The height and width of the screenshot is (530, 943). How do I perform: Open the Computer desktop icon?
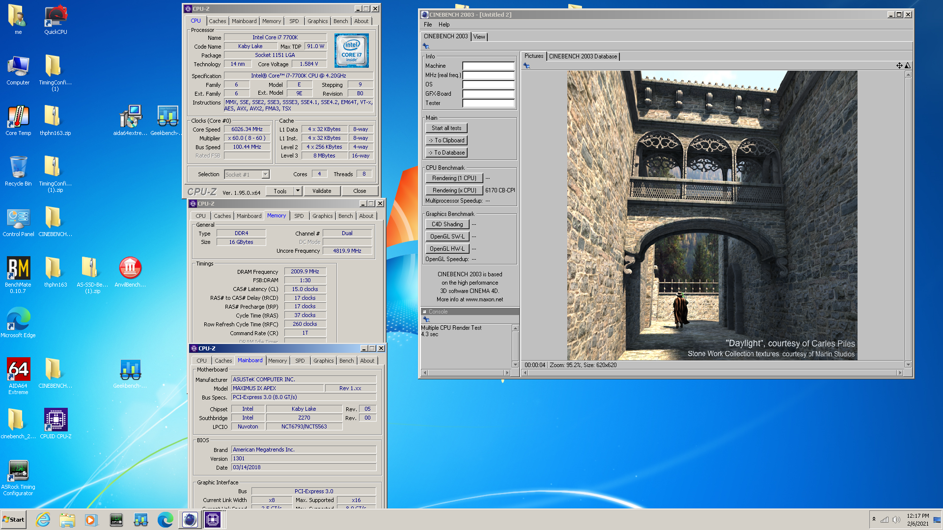tap(18, 70)
